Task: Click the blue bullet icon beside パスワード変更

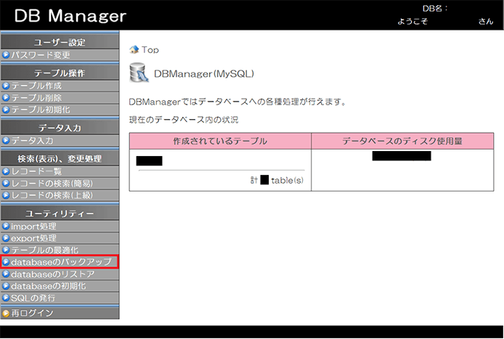Action: tap(6, 54)
